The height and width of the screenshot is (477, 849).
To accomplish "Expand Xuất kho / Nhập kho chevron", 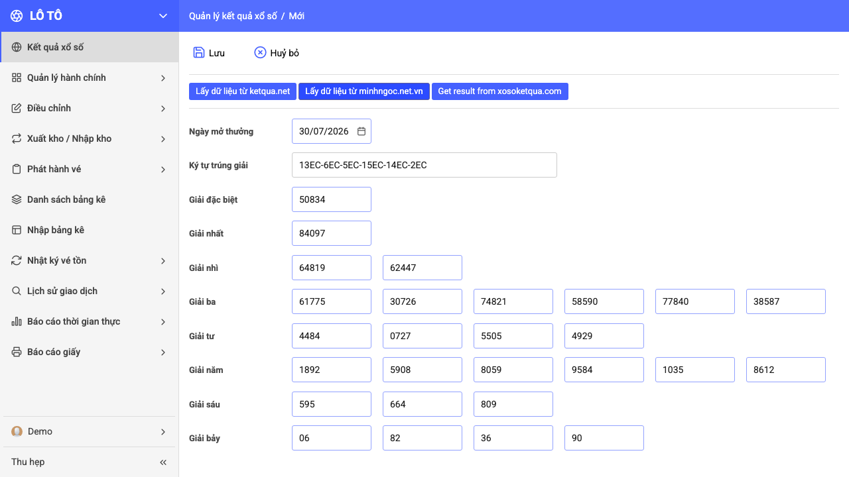I will 163,139.
